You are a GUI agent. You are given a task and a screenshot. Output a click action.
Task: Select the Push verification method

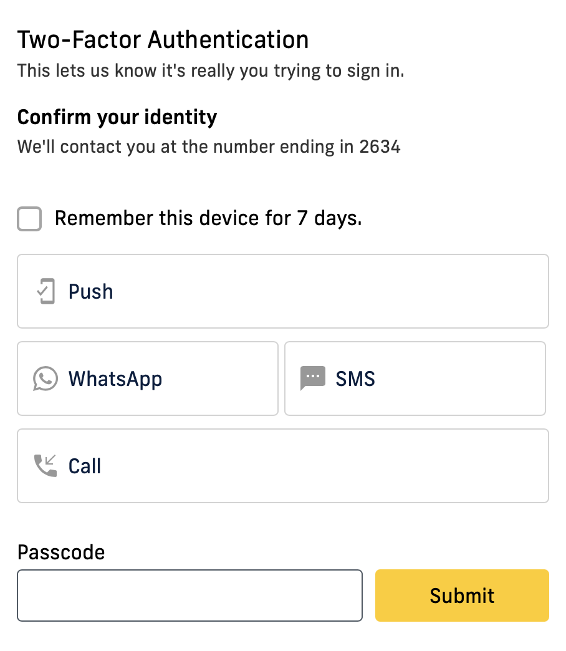282,291
